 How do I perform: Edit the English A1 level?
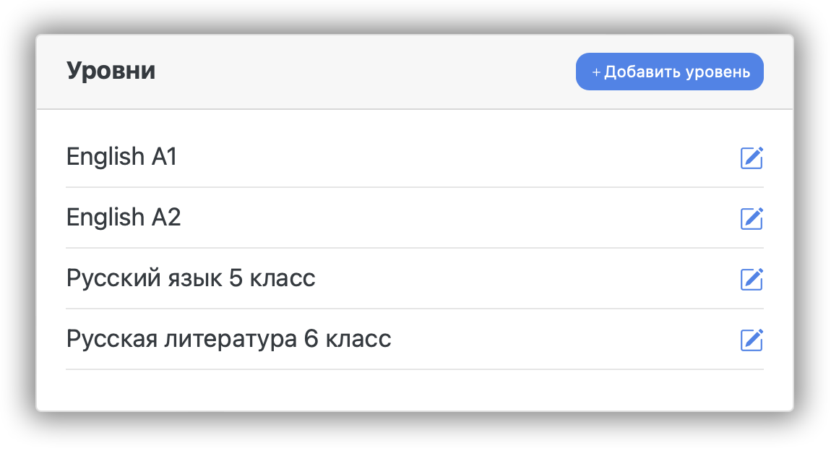click(752, 158)
